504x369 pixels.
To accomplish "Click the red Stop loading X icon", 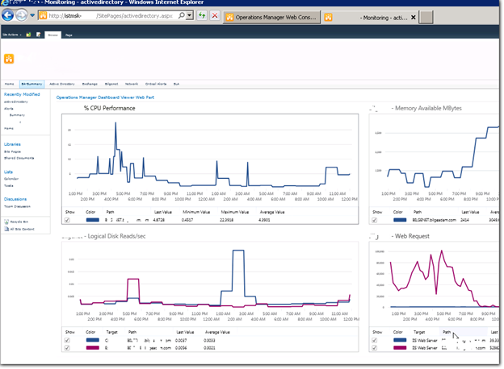I will [x=215, y=15].
